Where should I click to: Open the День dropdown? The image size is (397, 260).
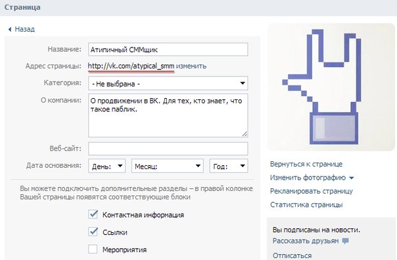pos(107,166)
